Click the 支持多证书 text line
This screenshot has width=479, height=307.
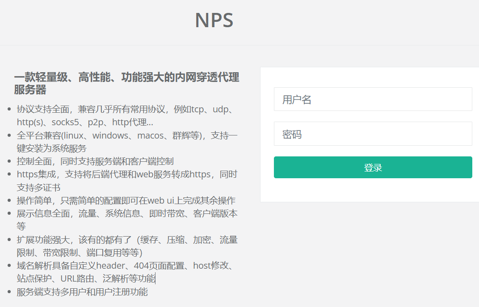point(38,188)
